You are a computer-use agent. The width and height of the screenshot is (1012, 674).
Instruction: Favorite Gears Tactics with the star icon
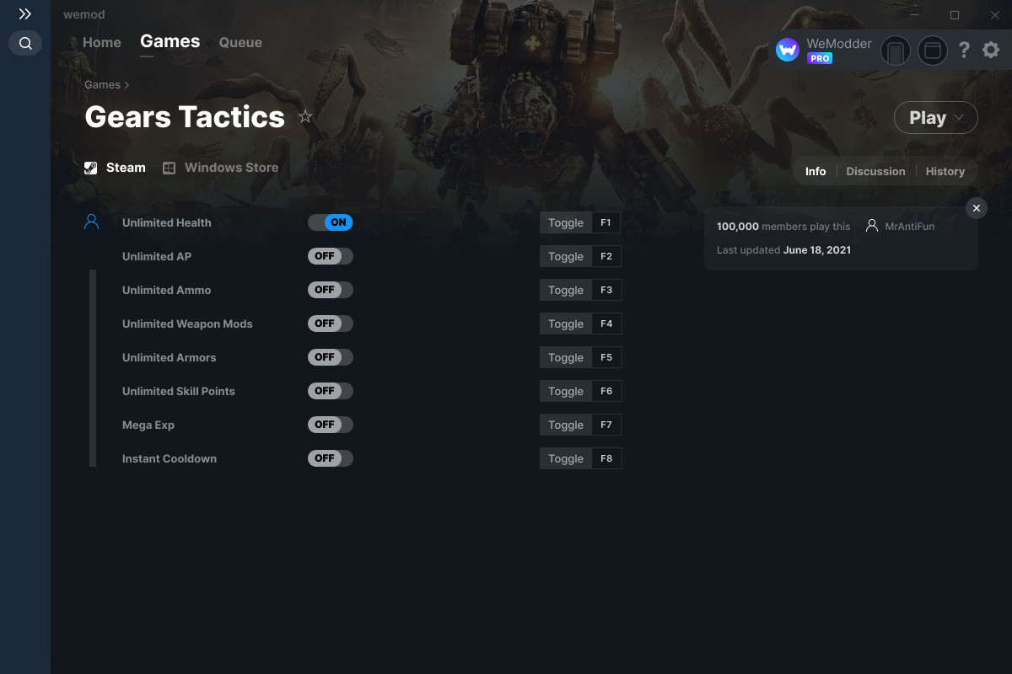[x=305, y=117]
